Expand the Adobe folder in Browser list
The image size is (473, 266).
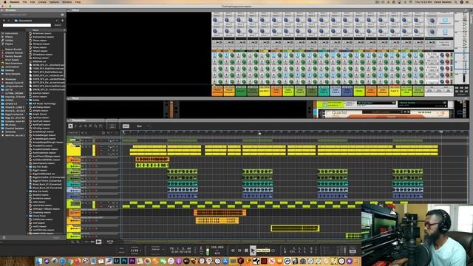pyautogui.click(x=27, y=100)
